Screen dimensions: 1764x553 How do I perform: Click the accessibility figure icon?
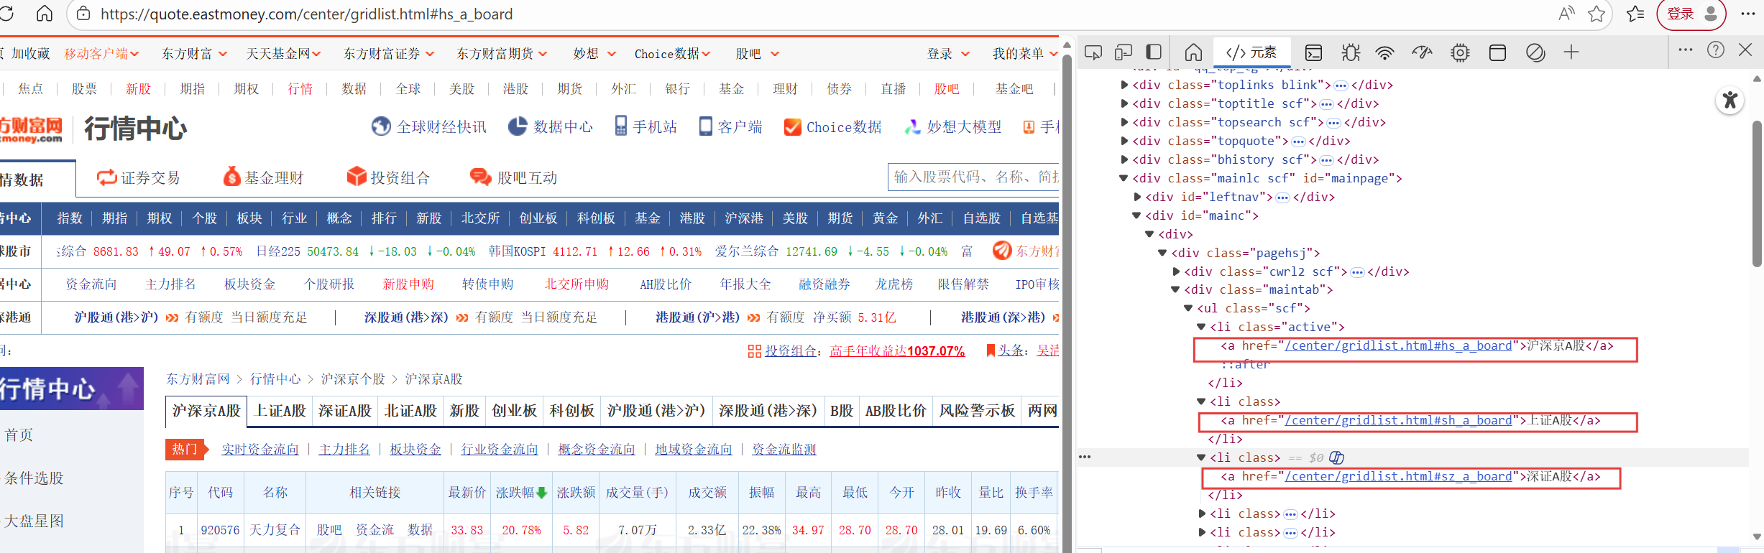(1730, 100)
